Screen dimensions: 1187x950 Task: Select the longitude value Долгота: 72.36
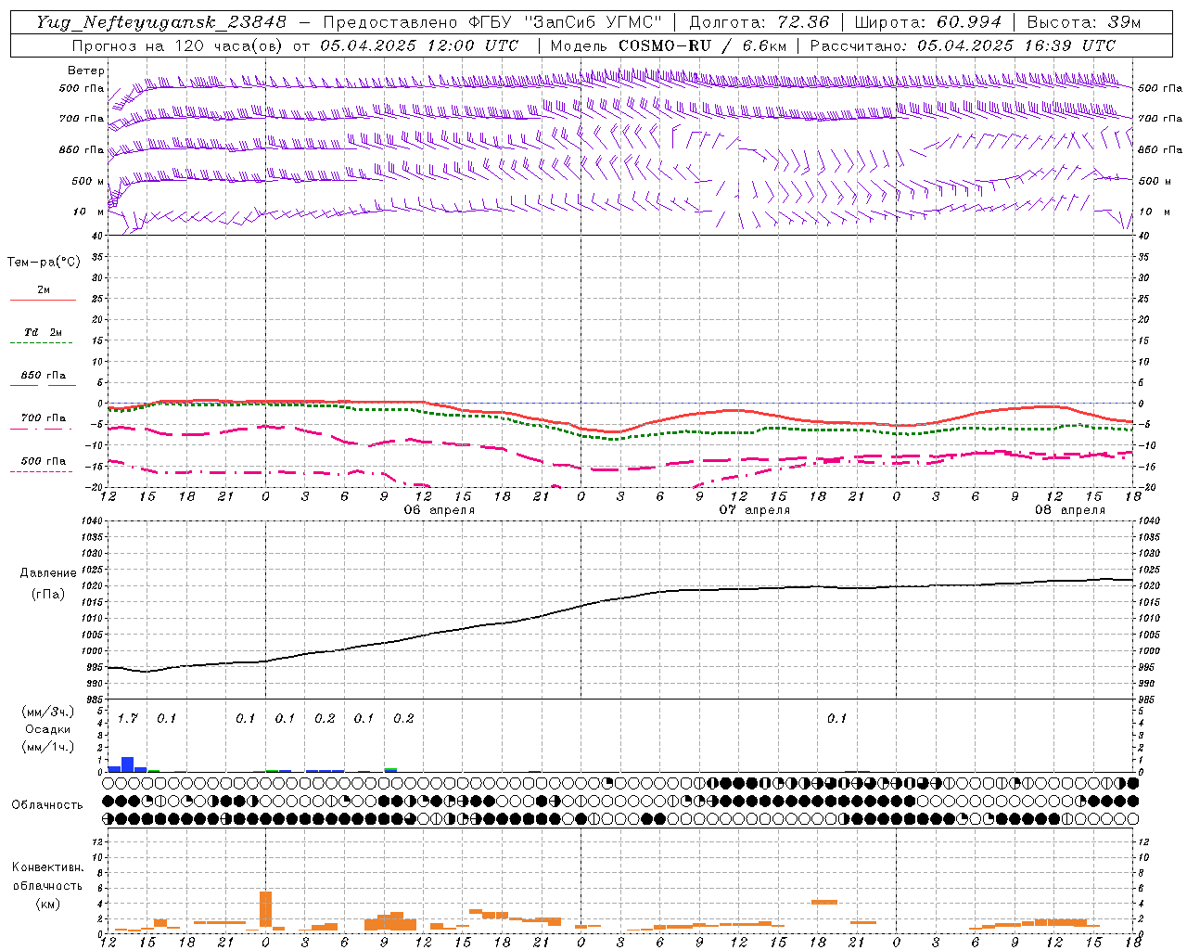click(759, 22)
